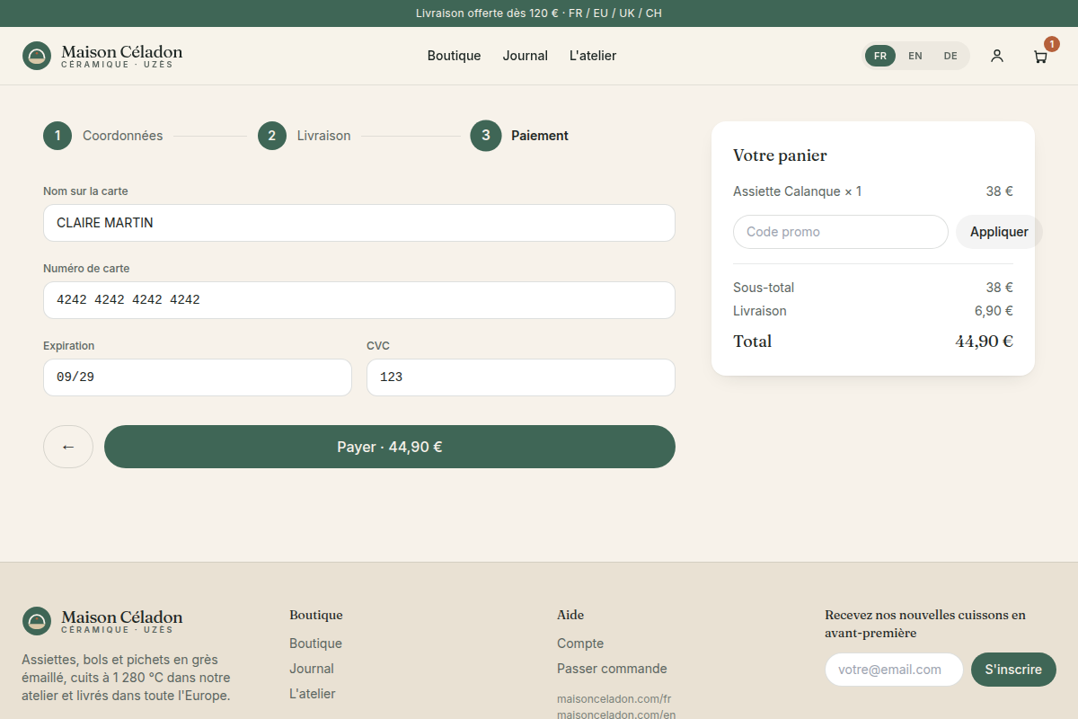This screenshot has height=719, width=1078.
Task: Open the footer Journal link
Action: click(x=312, y=669)
